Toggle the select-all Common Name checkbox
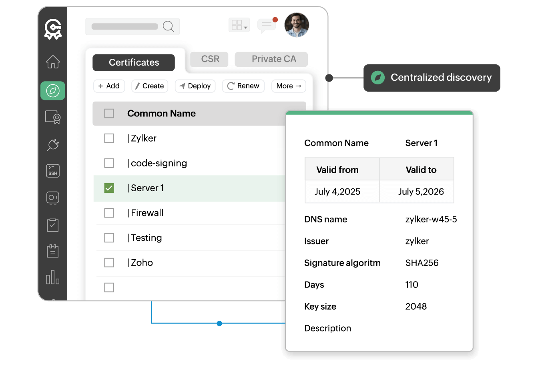Image resolution: width=538 pixels, height=372 pixels. point(109,114)
